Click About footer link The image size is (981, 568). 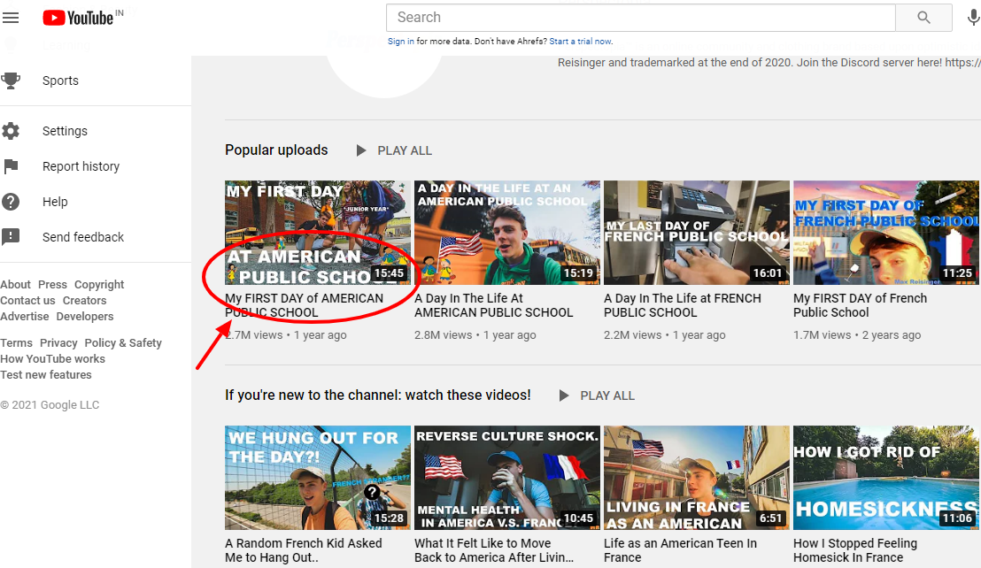(x=15, y=284)
